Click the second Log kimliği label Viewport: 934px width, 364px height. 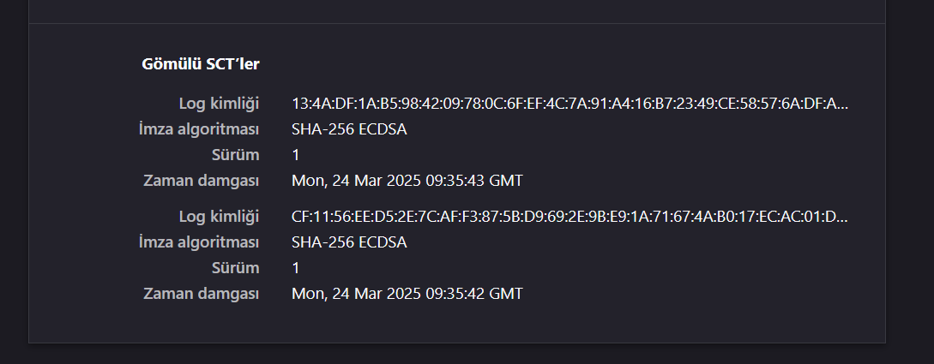[220, 217]
